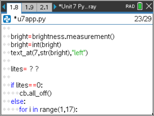The image size is (154, 116).
Task: Switch to page tab 1.9
Action: coord(29,7)
